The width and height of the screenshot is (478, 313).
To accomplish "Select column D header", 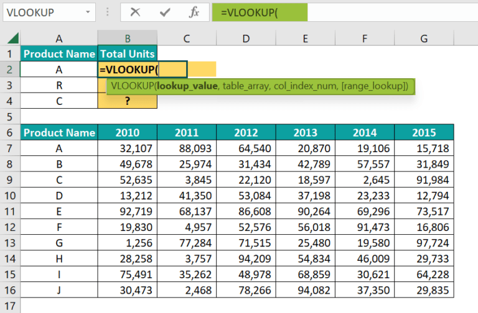I will click(246, 39).
